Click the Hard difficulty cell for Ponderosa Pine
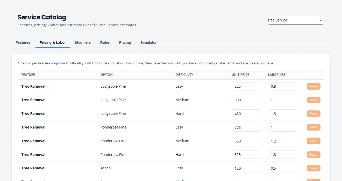342x181 pixels. coord(180,155)
